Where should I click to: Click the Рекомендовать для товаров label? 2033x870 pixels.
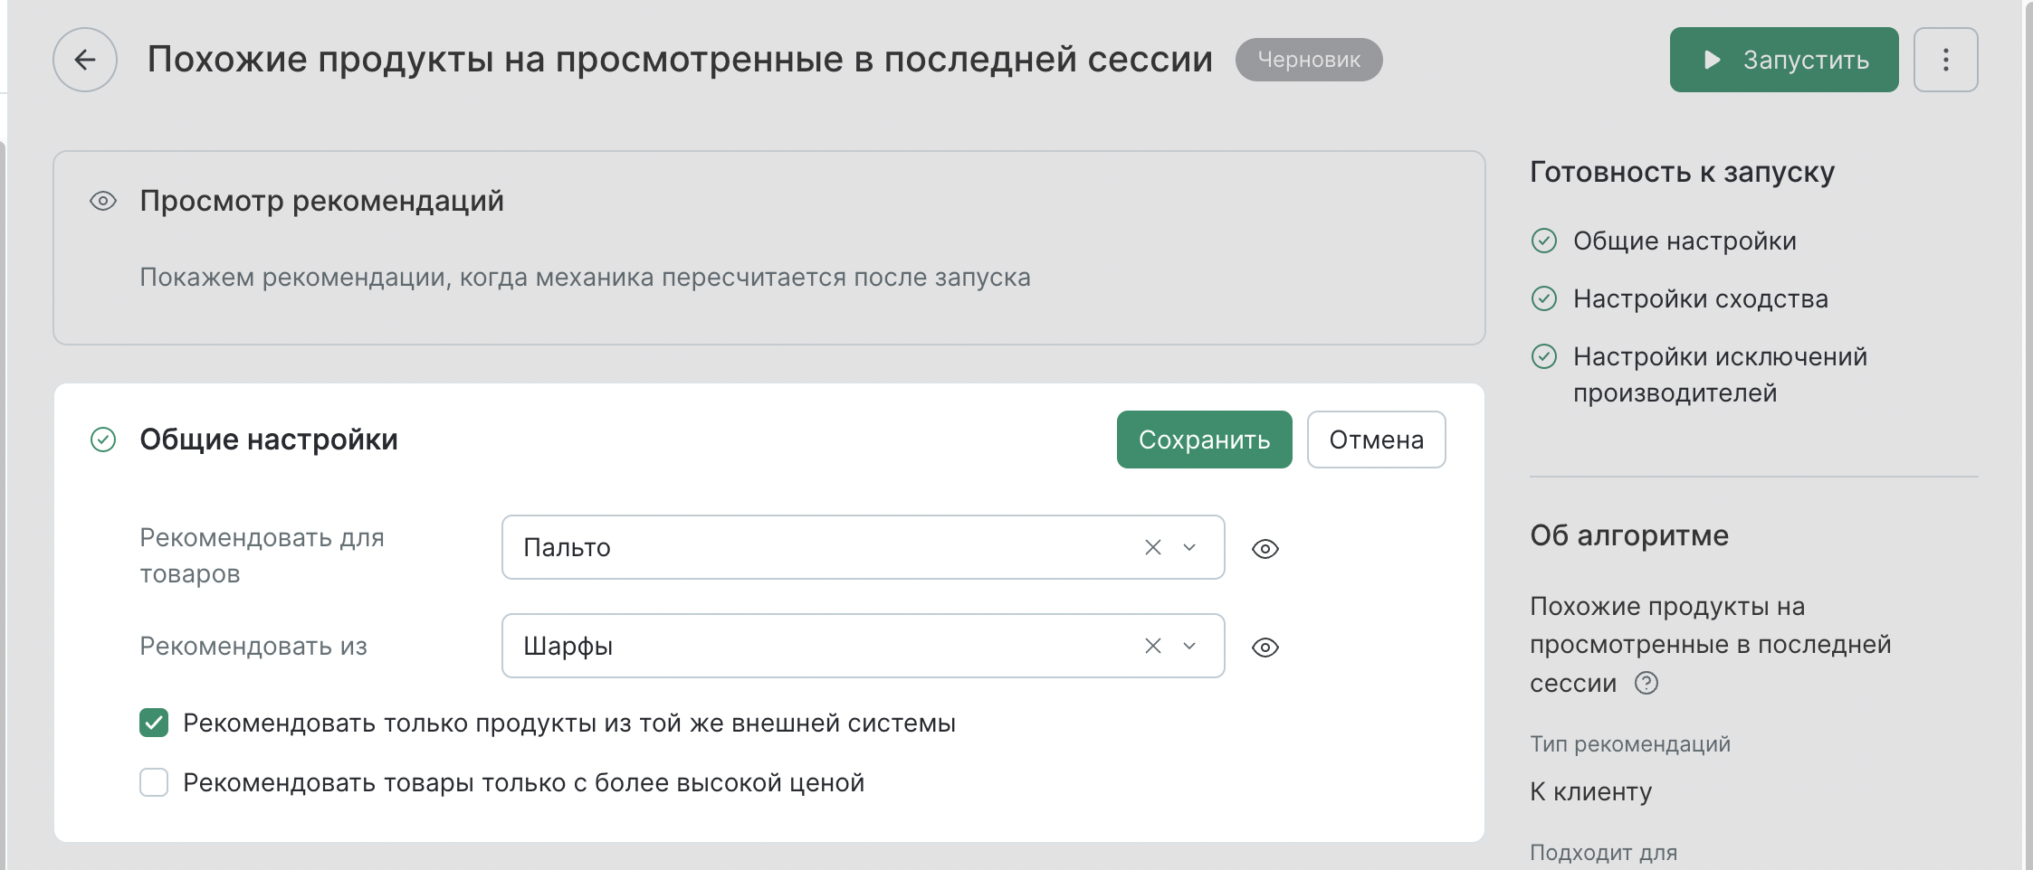pos(262,555)
